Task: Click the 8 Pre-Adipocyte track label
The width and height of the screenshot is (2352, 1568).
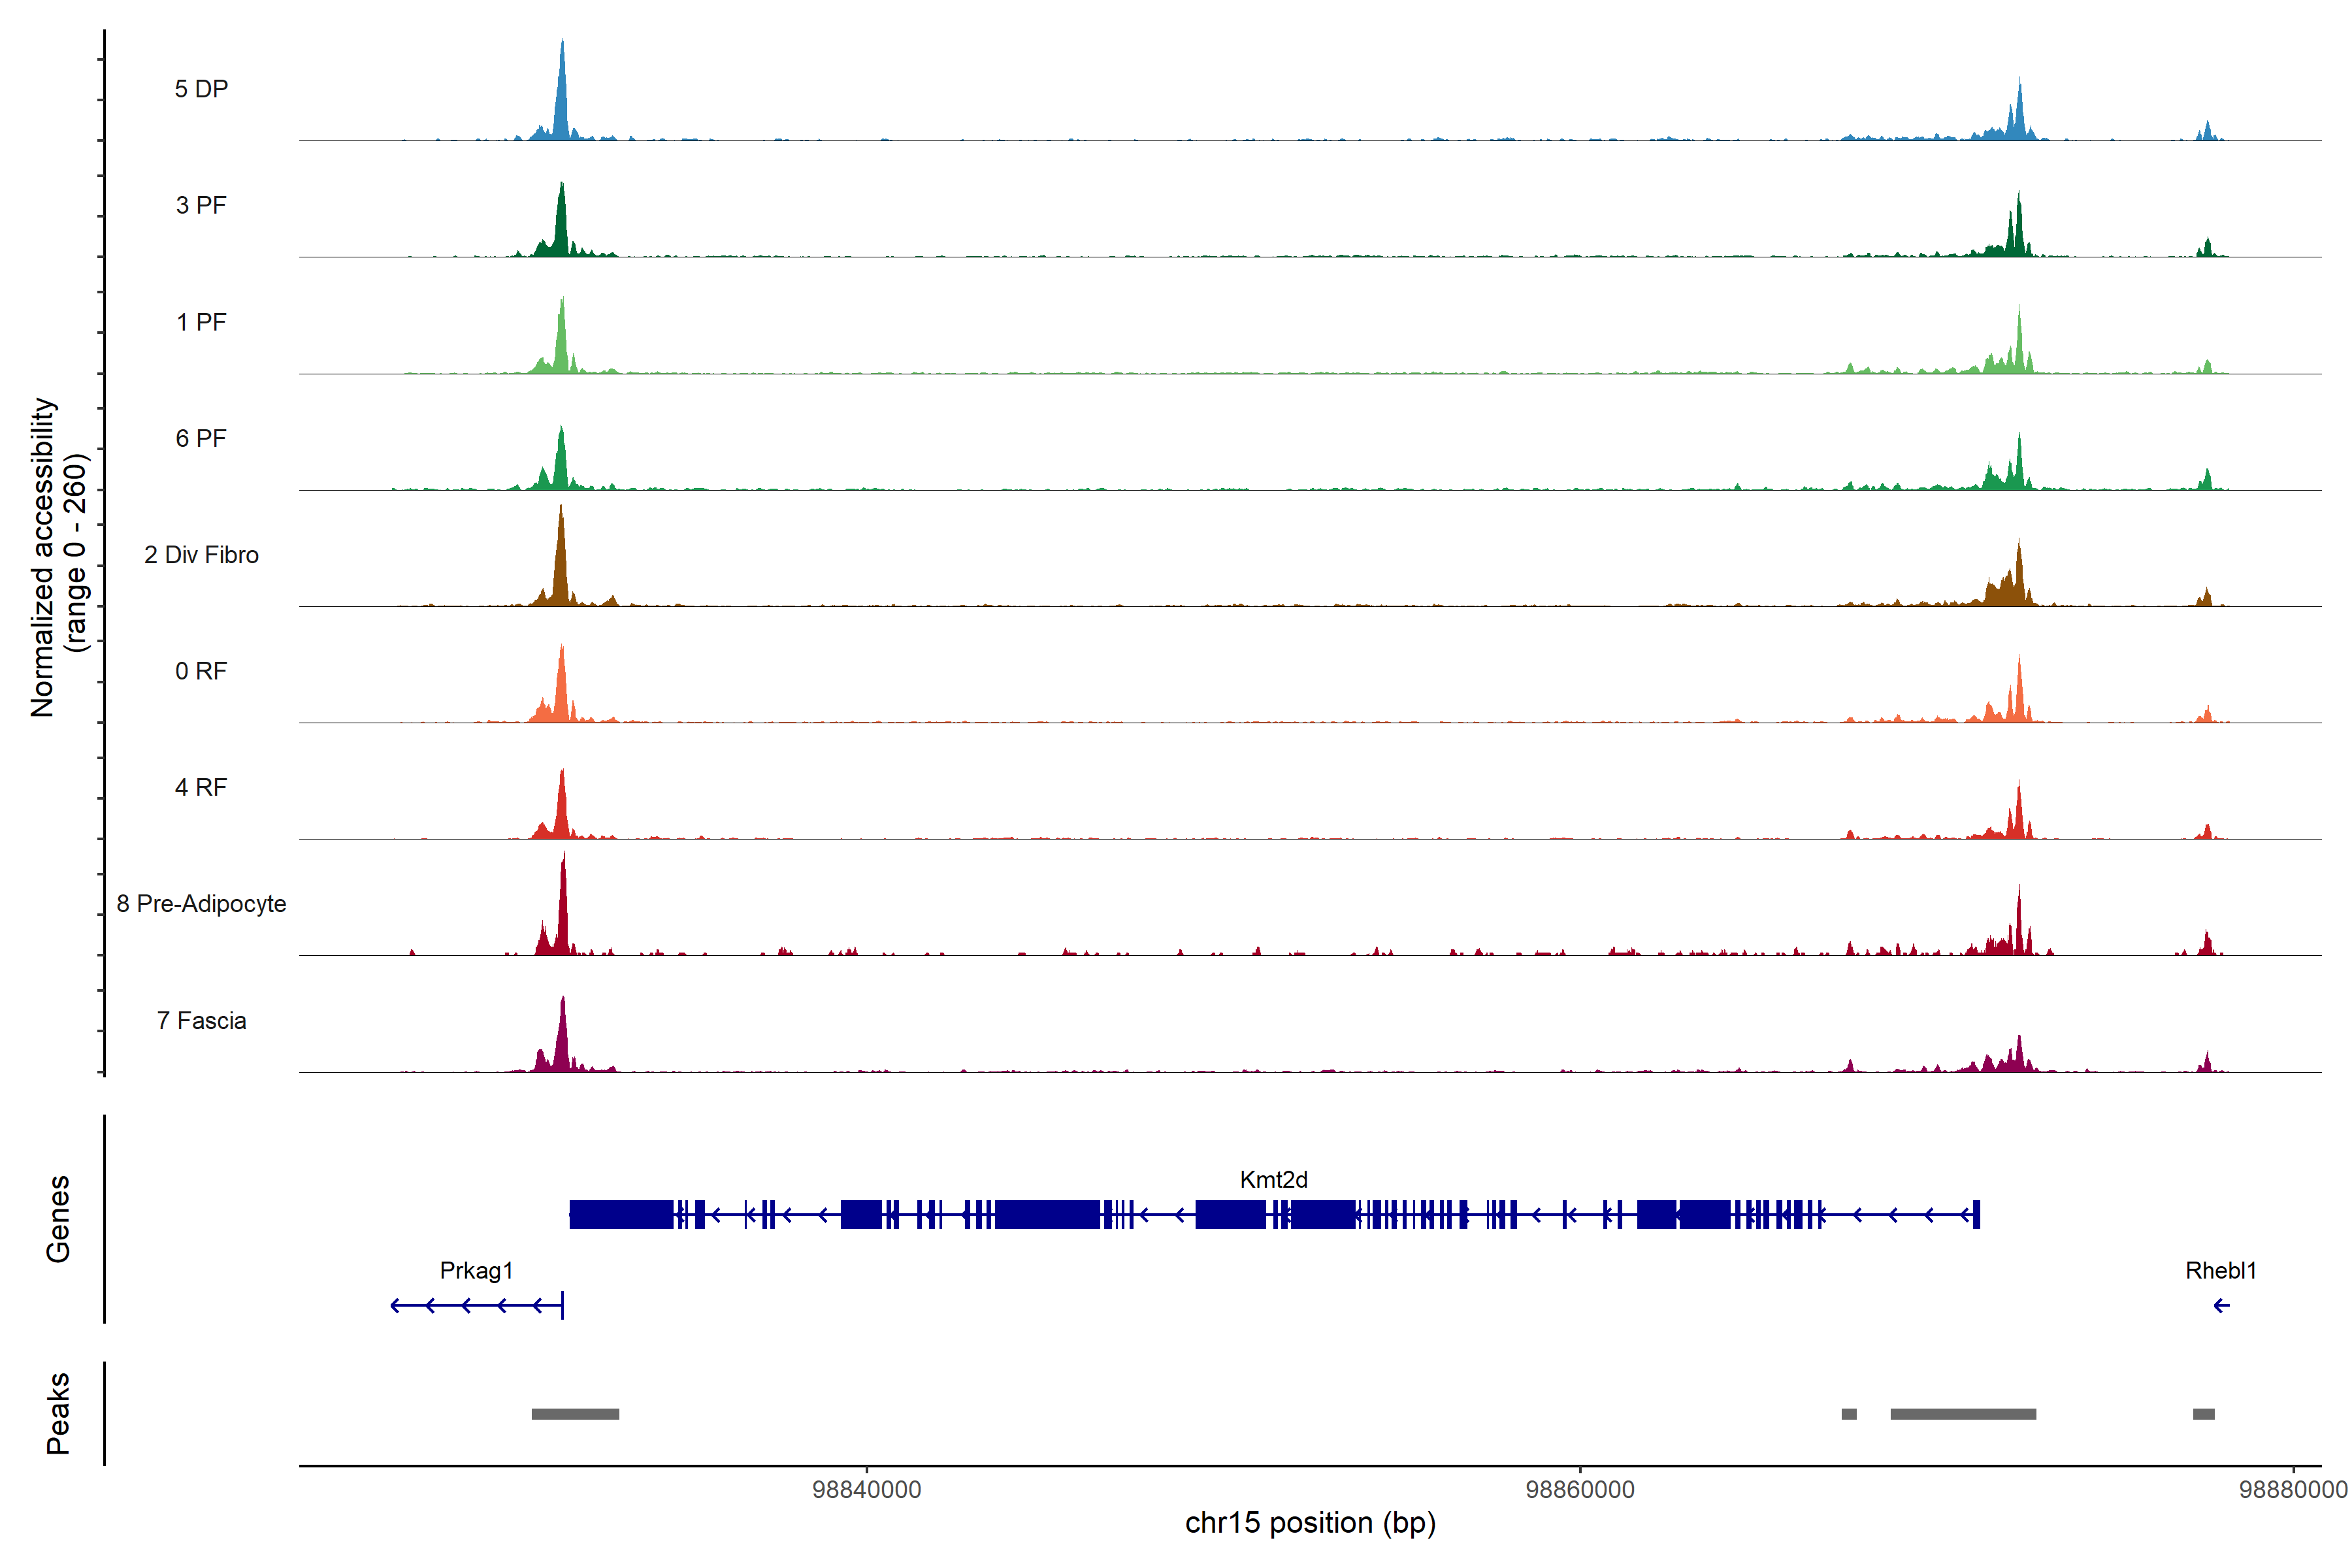Action: [x=201, y=903]
